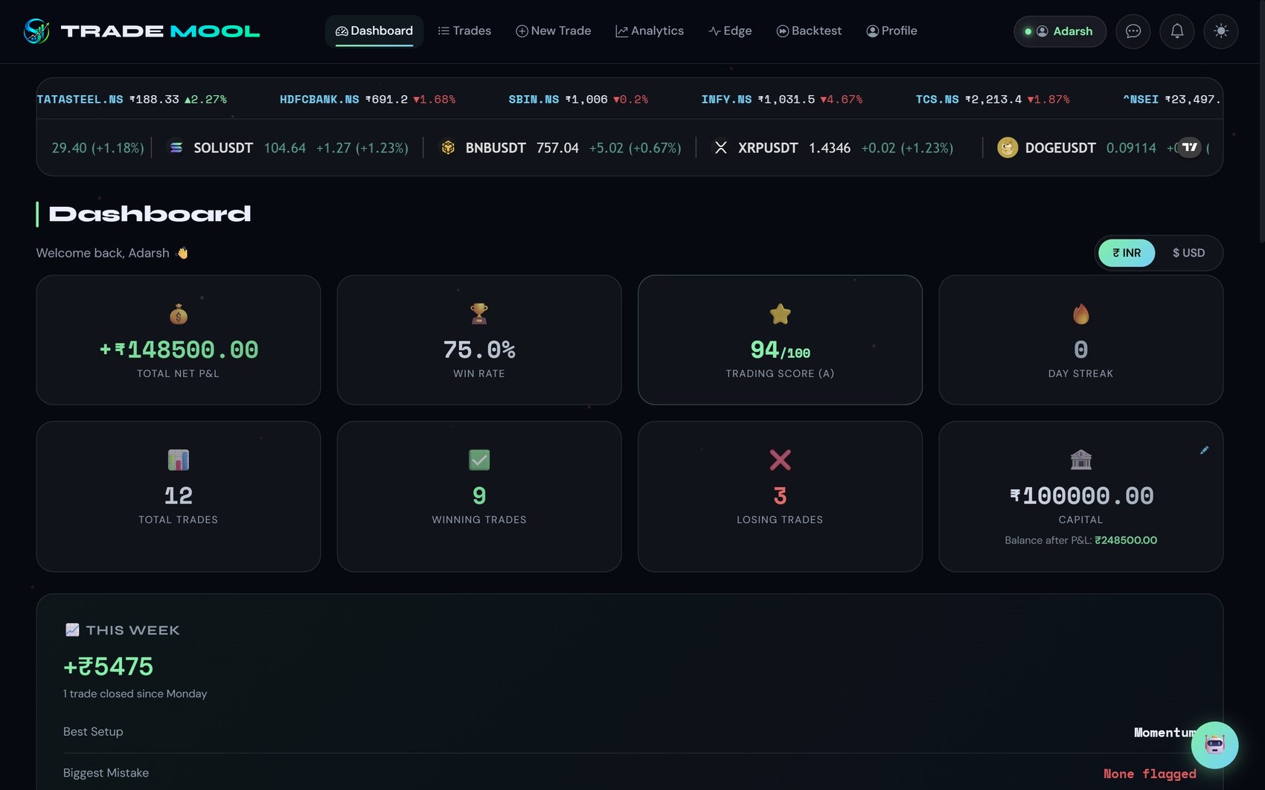Click the SBIN.NS ticker symbol
Screen dimensions: 1265x790
point(534,99)
